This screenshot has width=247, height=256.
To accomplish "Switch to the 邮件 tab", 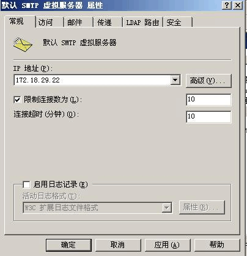I will click(x=79, y=22).
